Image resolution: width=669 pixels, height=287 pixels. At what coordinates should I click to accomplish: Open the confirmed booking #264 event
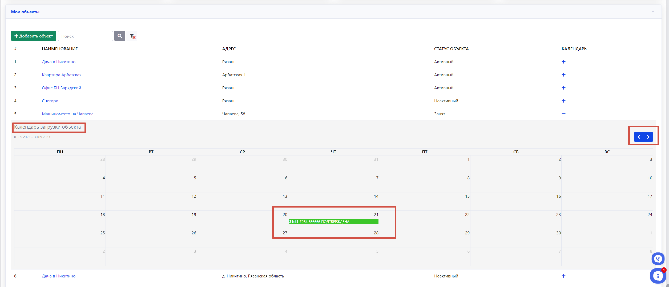[333, 222]
